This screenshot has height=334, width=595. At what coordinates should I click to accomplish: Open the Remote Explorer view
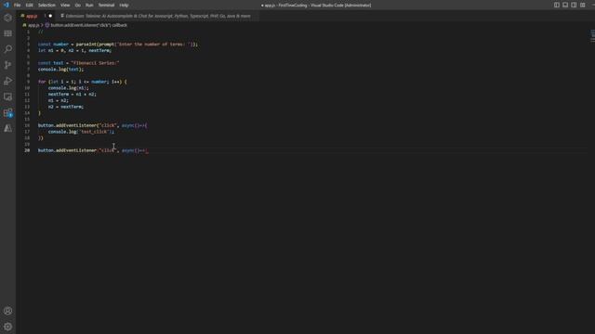click(x=7, y=96)
